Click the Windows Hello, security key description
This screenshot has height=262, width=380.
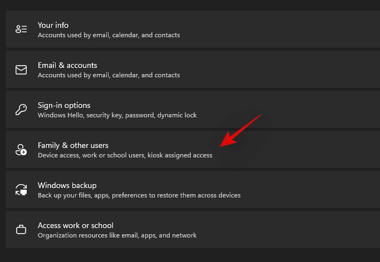point(117,115)
